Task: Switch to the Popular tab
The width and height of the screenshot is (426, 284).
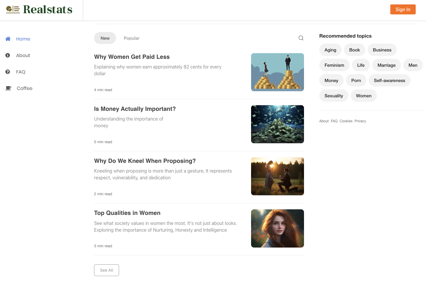Action: pos(131,38)
